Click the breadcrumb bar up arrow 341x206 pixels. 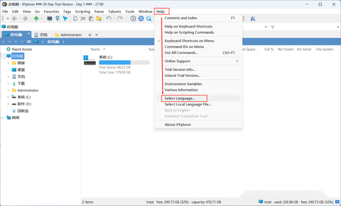[16, 42]
